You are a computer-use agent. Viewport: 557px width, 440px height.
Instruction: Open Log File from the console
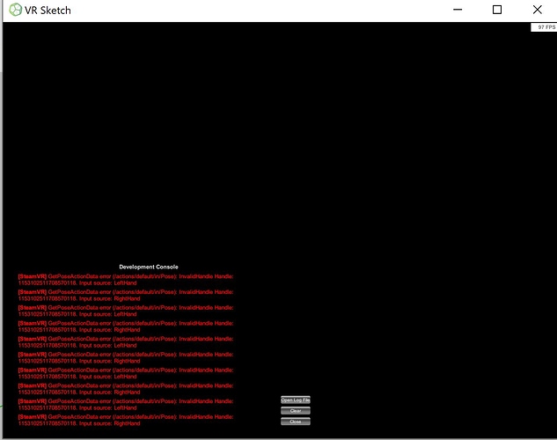coord(296,400)
